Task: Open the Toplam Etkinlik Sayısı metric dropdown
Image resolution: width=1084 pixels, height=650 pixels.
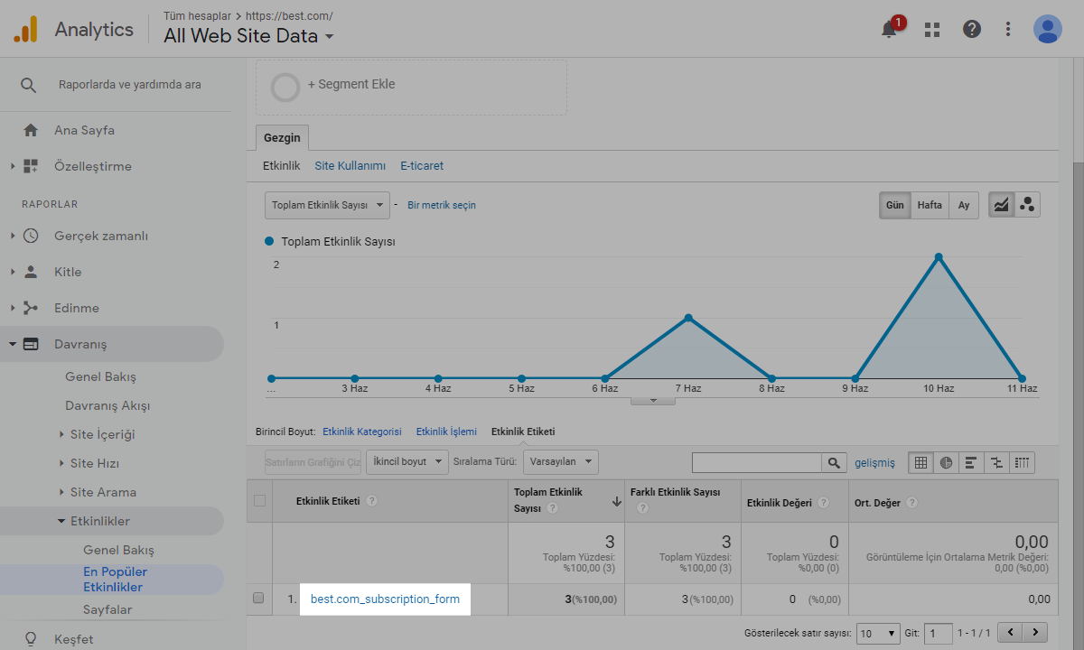Action: point(327,205)
